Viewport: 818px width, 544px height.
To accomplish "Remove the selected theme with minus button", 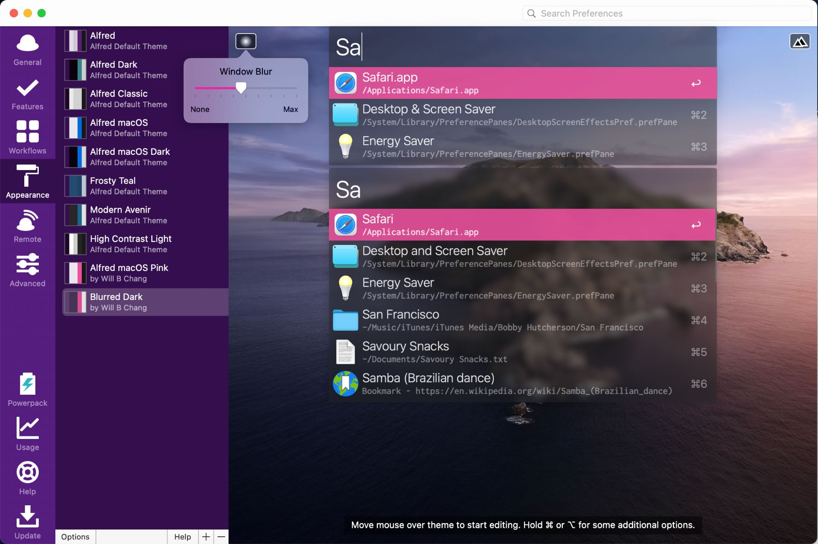I will point(221,537).
